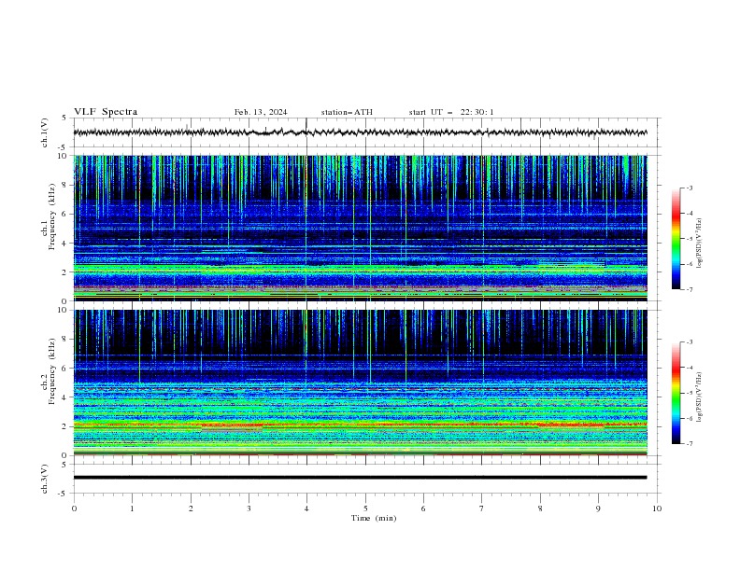Click the "ch.3(V)" waveform axis label
This screenshot has height=571, width=740.
point(45,479)
